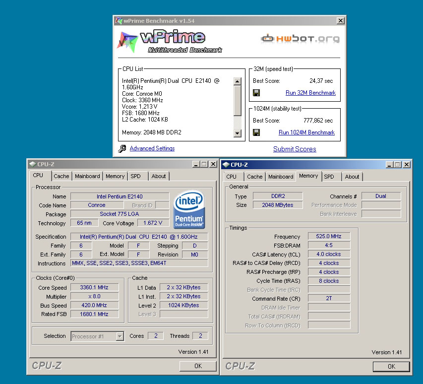Click Core Voltage value '1.672 V'

coord(153,223)
